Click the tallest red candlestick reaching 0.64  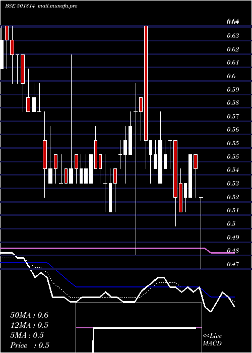pos(146,83)
